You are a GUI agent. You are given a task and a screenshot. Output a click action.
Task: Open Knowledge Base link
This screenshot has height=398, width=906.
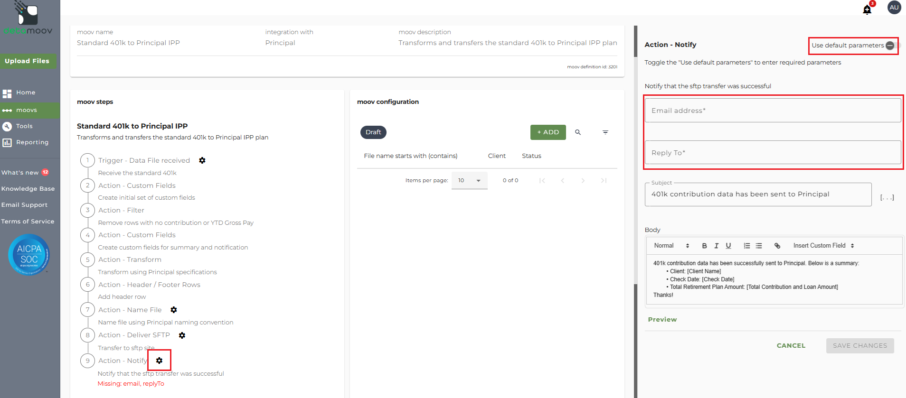28,189
